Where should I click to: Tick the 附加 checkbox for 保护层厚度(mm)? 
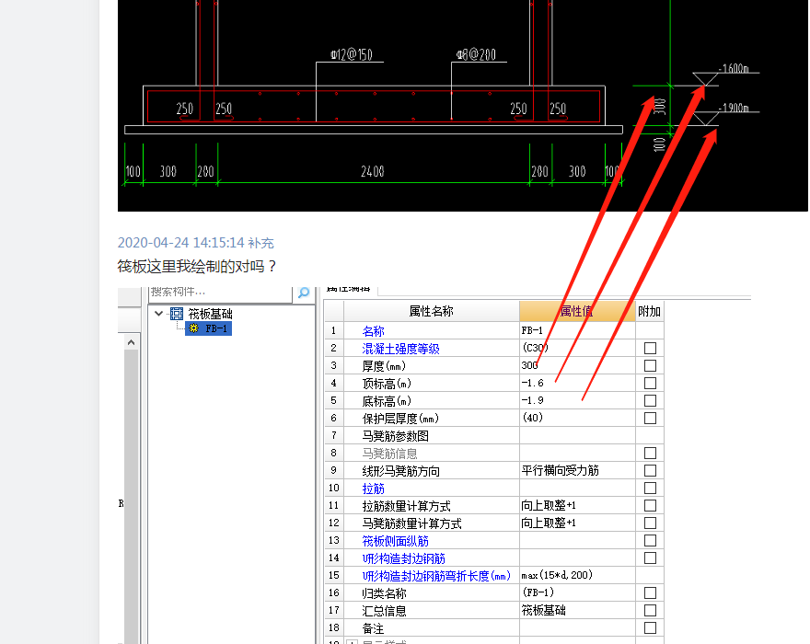click(651, 418)
